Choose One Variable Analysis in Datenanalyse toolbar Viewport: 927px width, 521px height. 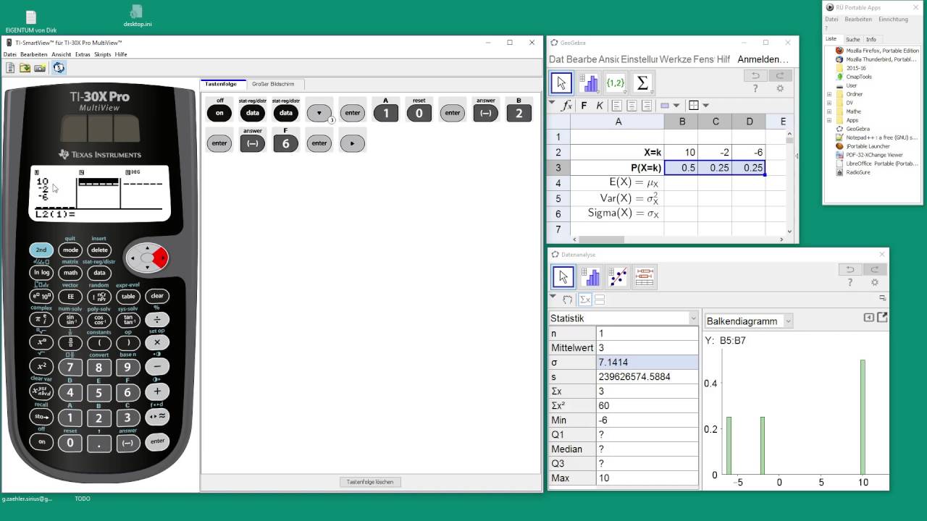(590, 276)
